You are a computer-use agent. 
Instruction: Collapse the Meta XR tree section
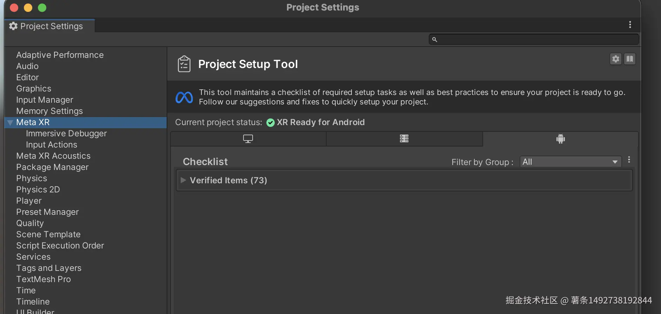[10, 122]
